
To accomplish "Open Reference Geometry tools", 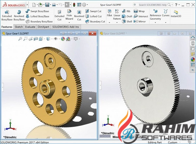I will point(155,14).
